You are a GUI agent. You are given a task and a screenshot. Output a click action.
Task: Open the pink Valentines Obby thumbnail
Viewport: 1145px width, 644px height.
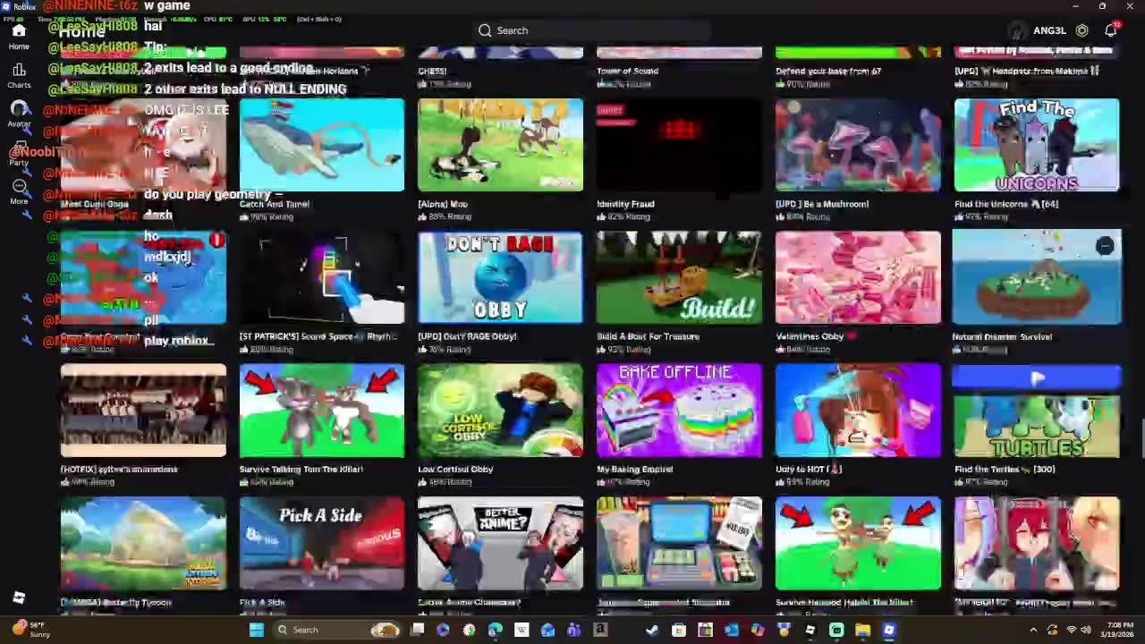(858, 277)
